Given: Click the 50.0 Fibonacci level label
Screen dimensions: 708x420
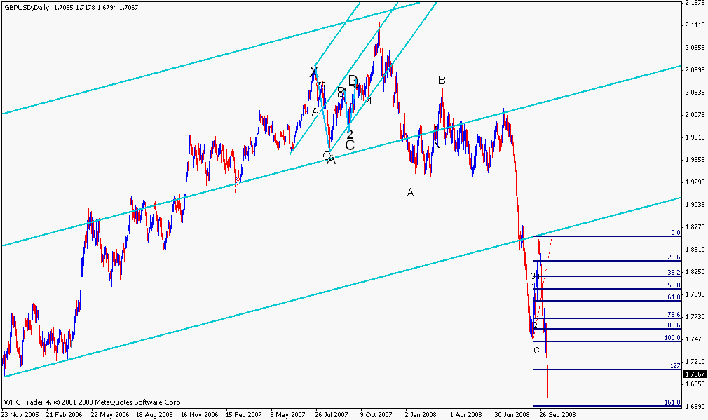Looking at the screenshot, I should coord(674,285).
